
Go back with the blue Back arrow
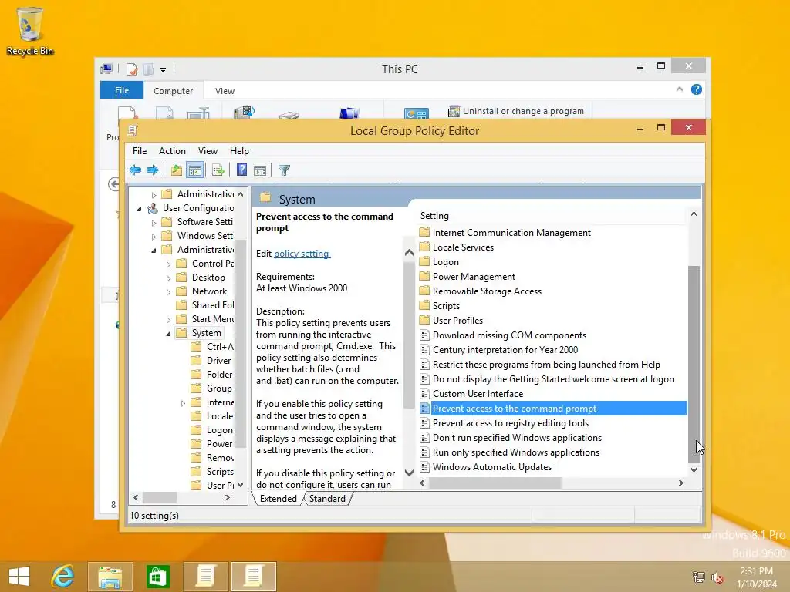click(x=135, y=170)
